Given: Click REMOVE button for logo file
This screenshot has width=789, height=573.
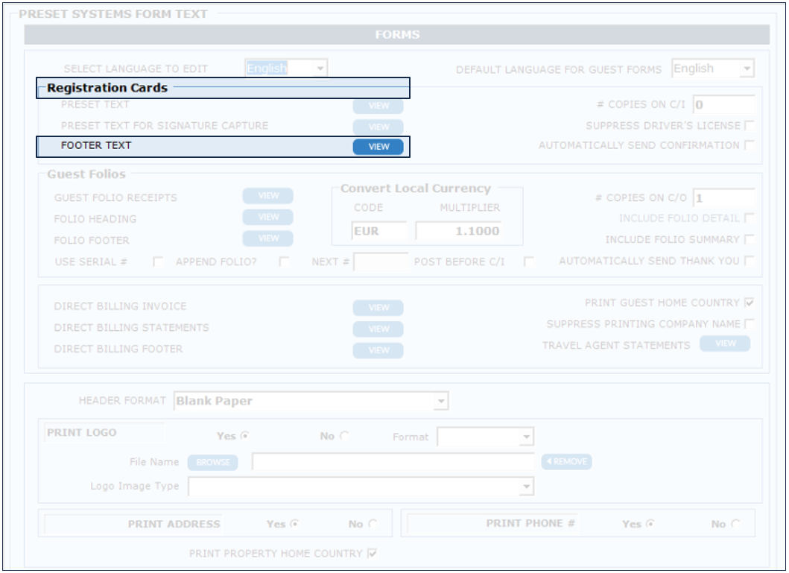Looking at the screenshot, I should (x=566, y=462).
